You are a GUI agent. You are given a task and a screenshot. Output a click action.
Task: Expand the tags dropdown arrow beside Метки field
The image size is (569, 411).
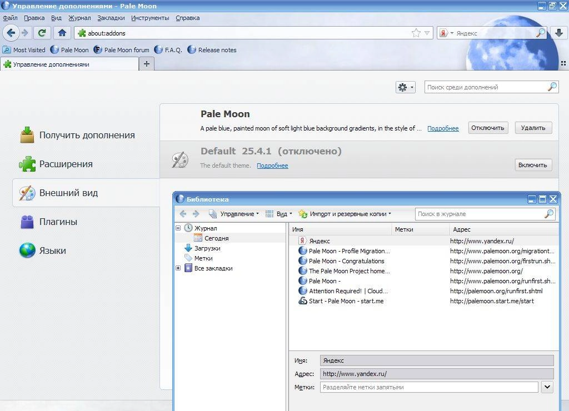547,387
